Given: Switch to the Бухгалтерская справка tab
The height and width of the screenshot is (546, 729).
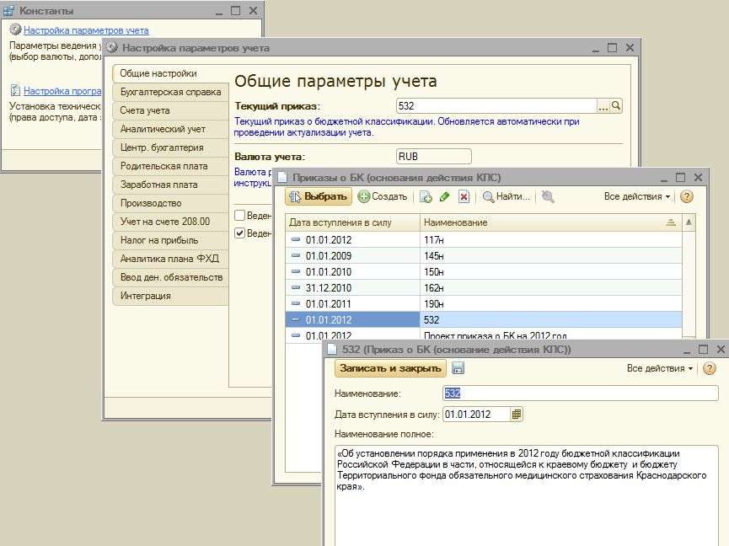Looking at the screenshot, I should click(x=170, y=92).
